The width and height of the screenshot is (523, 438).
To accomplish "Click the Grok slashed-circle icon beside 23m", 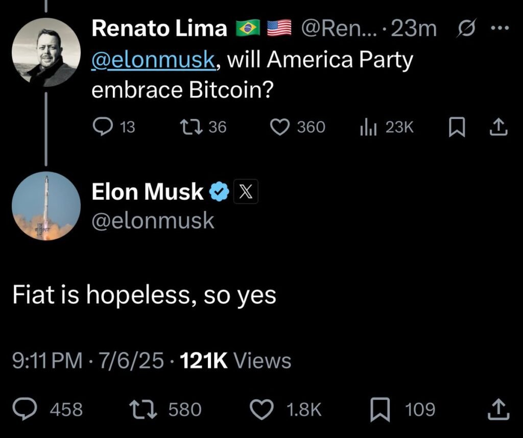I will point(467,28).
